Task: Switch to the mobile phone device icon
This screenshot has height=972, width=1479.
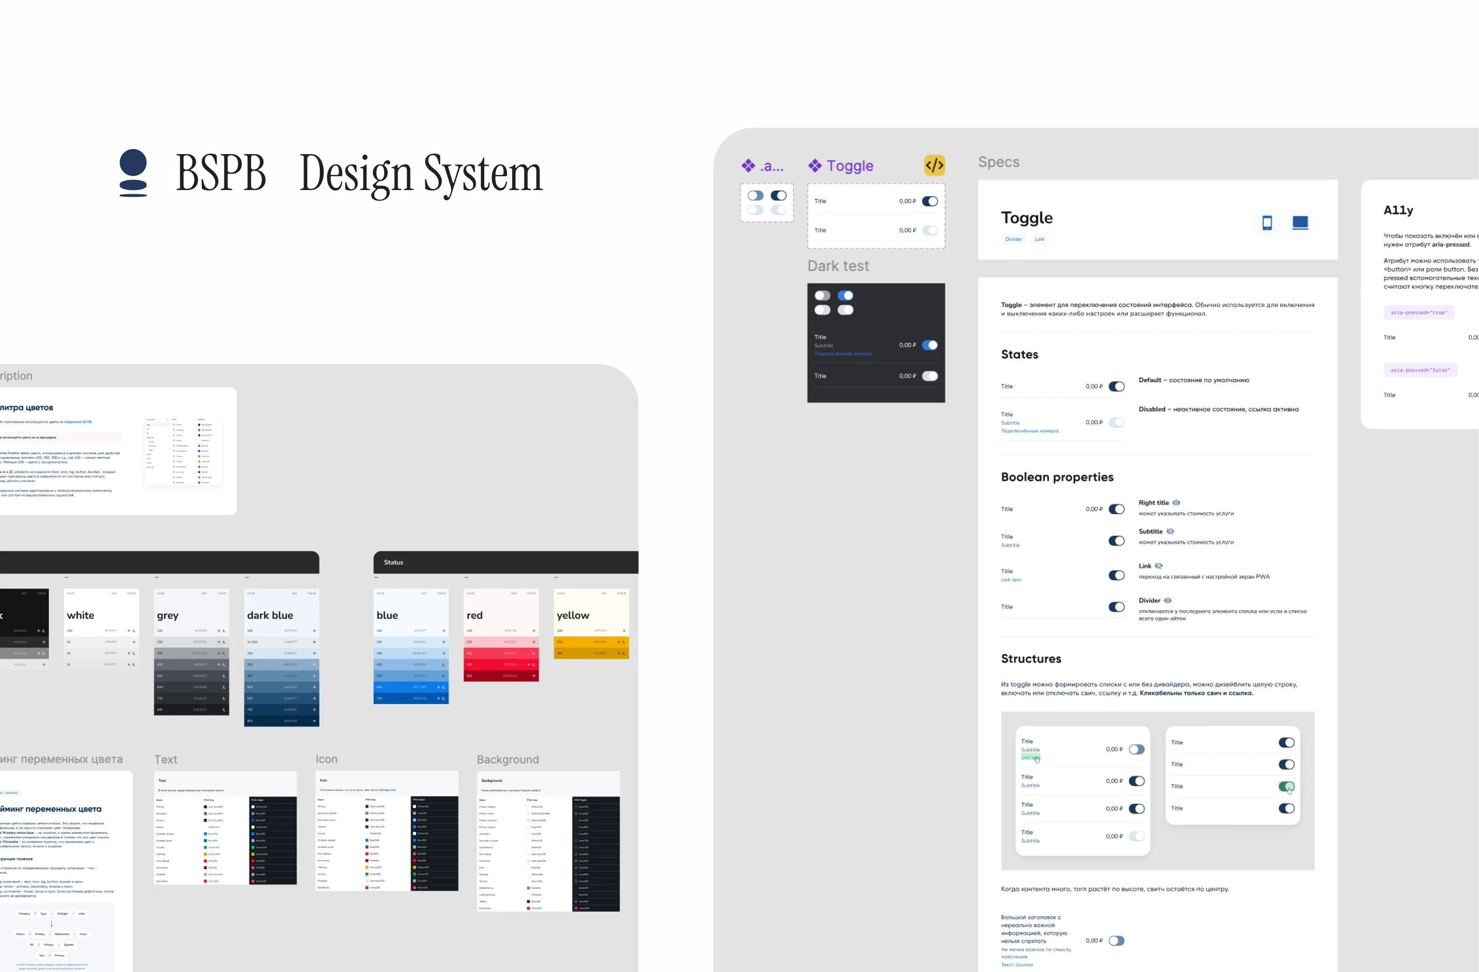Action: pos(1267,223)
